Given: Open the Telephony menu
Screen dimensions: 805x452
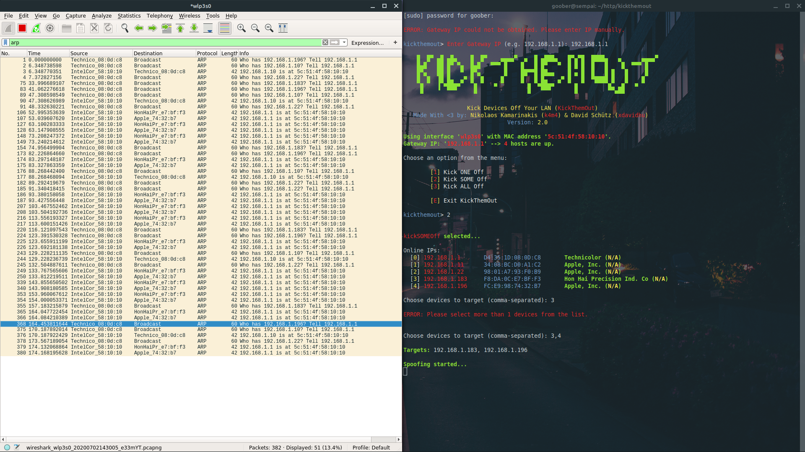Looking at the screenshot, I should pos(159,15).
